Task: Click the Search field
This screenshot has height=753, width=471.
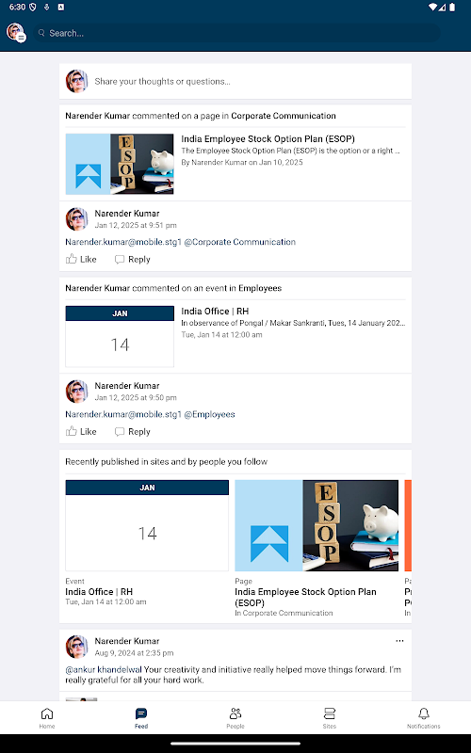Action: 236,33
